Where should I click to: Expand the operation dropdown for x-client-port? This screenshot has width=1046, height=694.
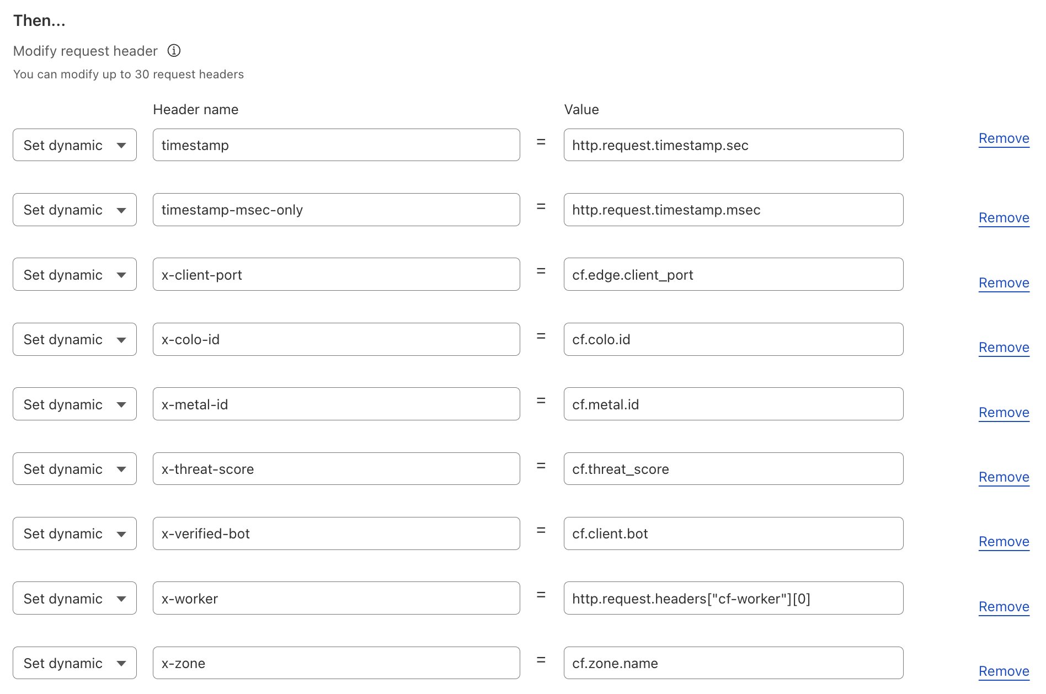[x=74, y=275]
